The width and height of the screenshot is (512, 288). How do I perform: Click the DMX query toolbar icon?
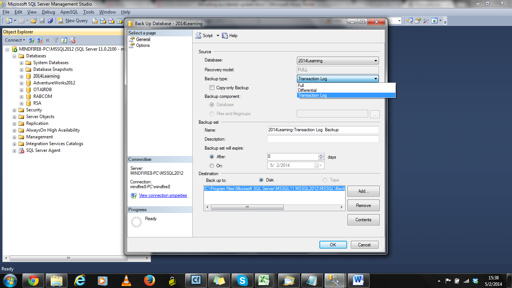pos(111,21)
